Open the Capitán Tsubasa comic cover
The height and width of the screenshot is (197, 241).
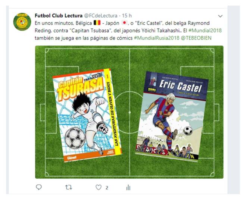(x=87, y=115)
